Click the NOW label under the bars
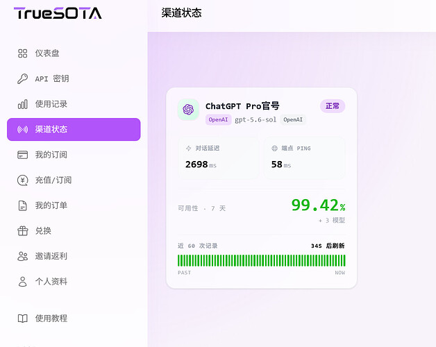The height and width of the screenshot is (347, 436). 339,273
